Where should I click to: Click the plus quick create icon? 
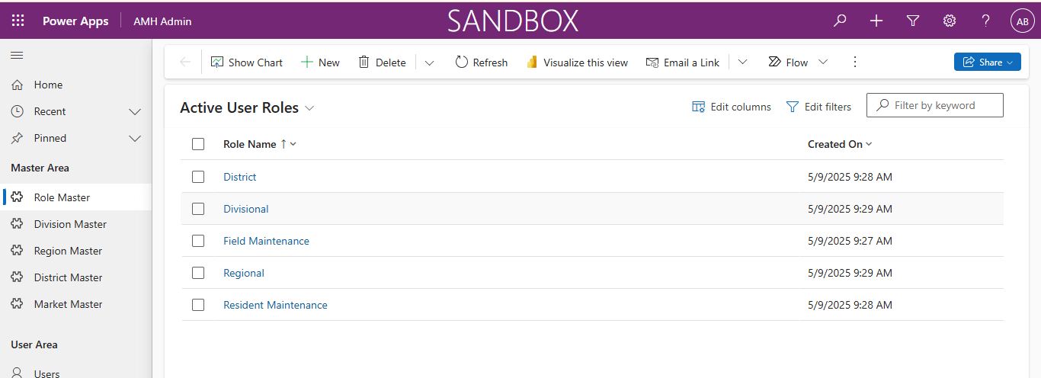[x=876, y=21]
